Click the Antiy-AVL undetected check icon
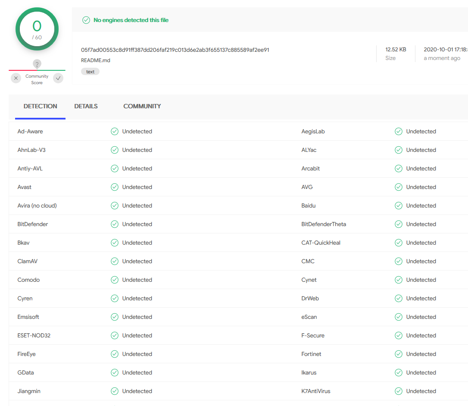 point(115,169)
